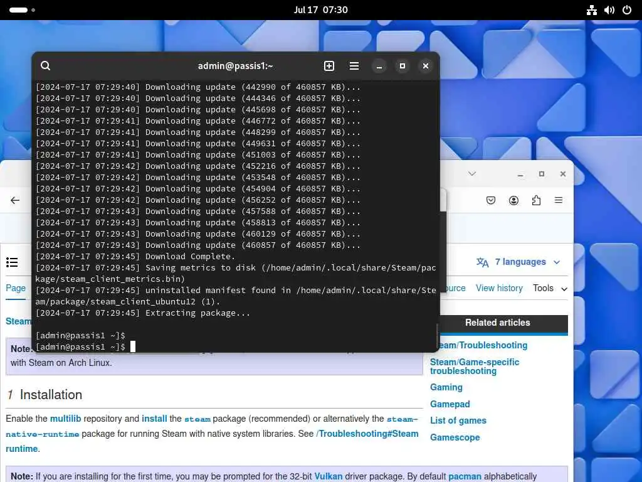Click the Installation section heading
Image resolution: width=642 pixels, height=482 pixels.
coord(51,394)
